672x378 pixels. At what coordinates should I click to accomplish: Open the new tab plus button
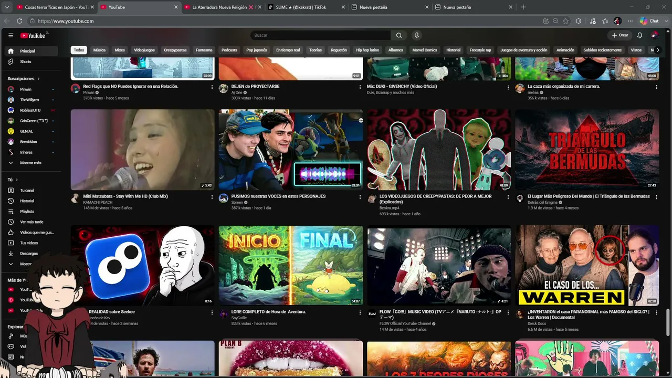[x=523, y=7]
